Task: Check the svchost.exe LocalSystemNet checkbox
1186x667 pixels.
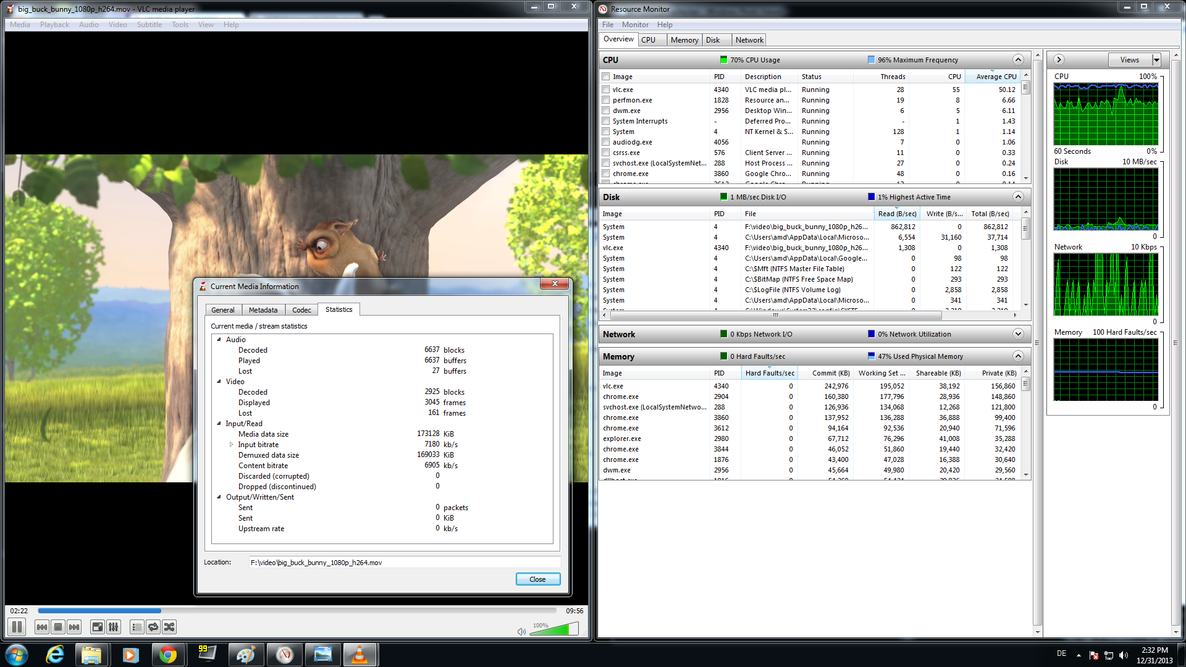Action: click(x=606, y=163)
